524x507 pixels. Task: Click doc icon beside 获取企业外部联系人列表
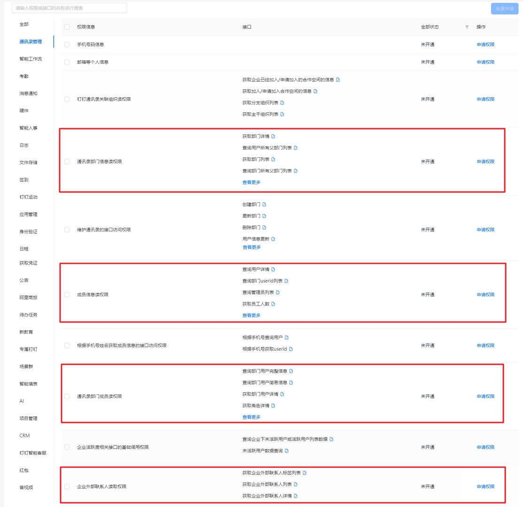click(296, 484)
